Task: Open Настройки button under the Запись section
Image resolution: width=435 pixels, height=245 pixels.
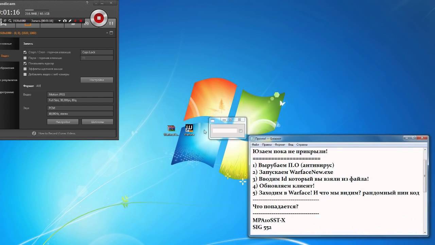Action: [97, 80]
